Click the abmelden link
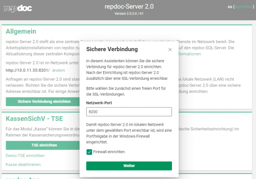Screen dimensions: 256x179 coord(244,7)
